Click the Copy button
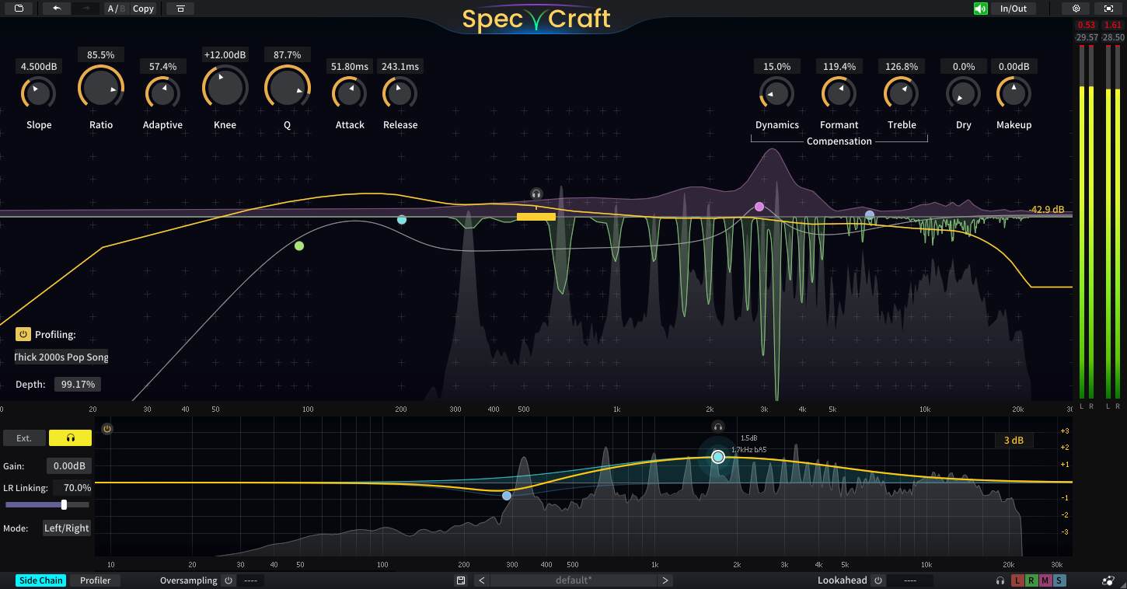This screenshot has height=589, width=1127. [142, 9]
